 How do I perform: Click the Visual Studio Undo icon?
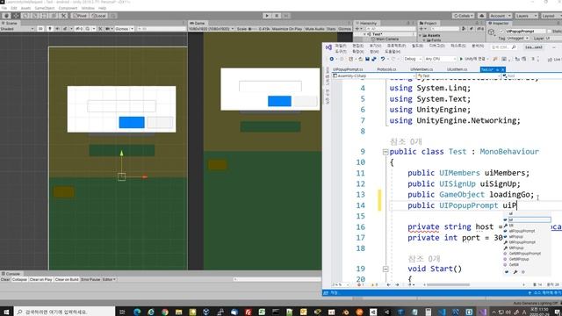click(383, 59)
